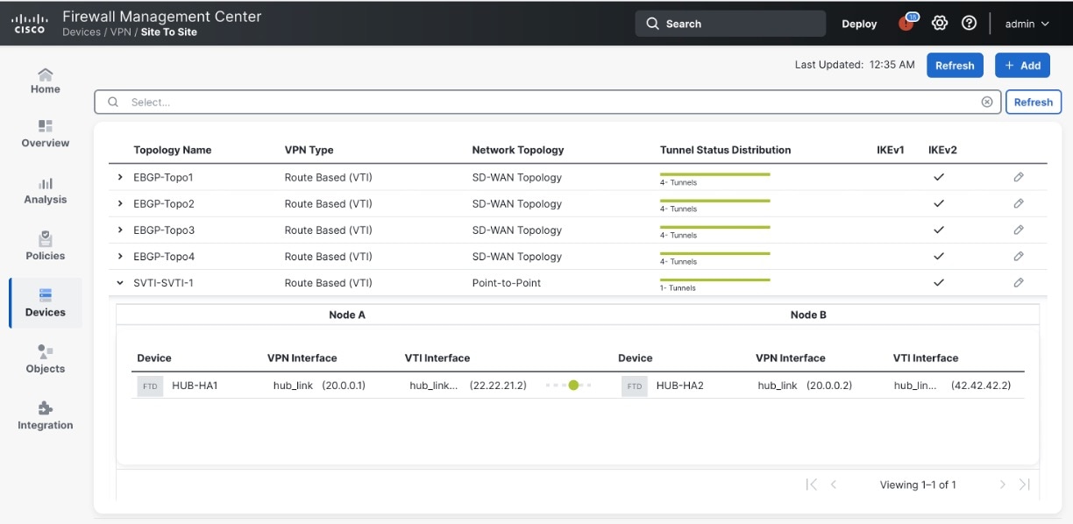Click the 20.0.0.2 VPN interface address
The height and width of the screenshot is (524, 1073).
[x=829, y=386]
